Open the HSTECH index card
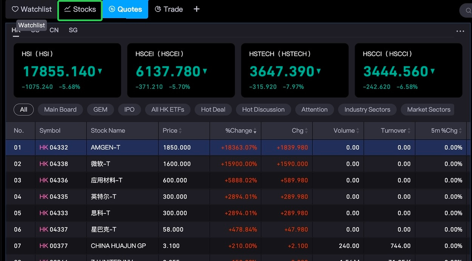 pyautogui.click(x=294, y=70)
